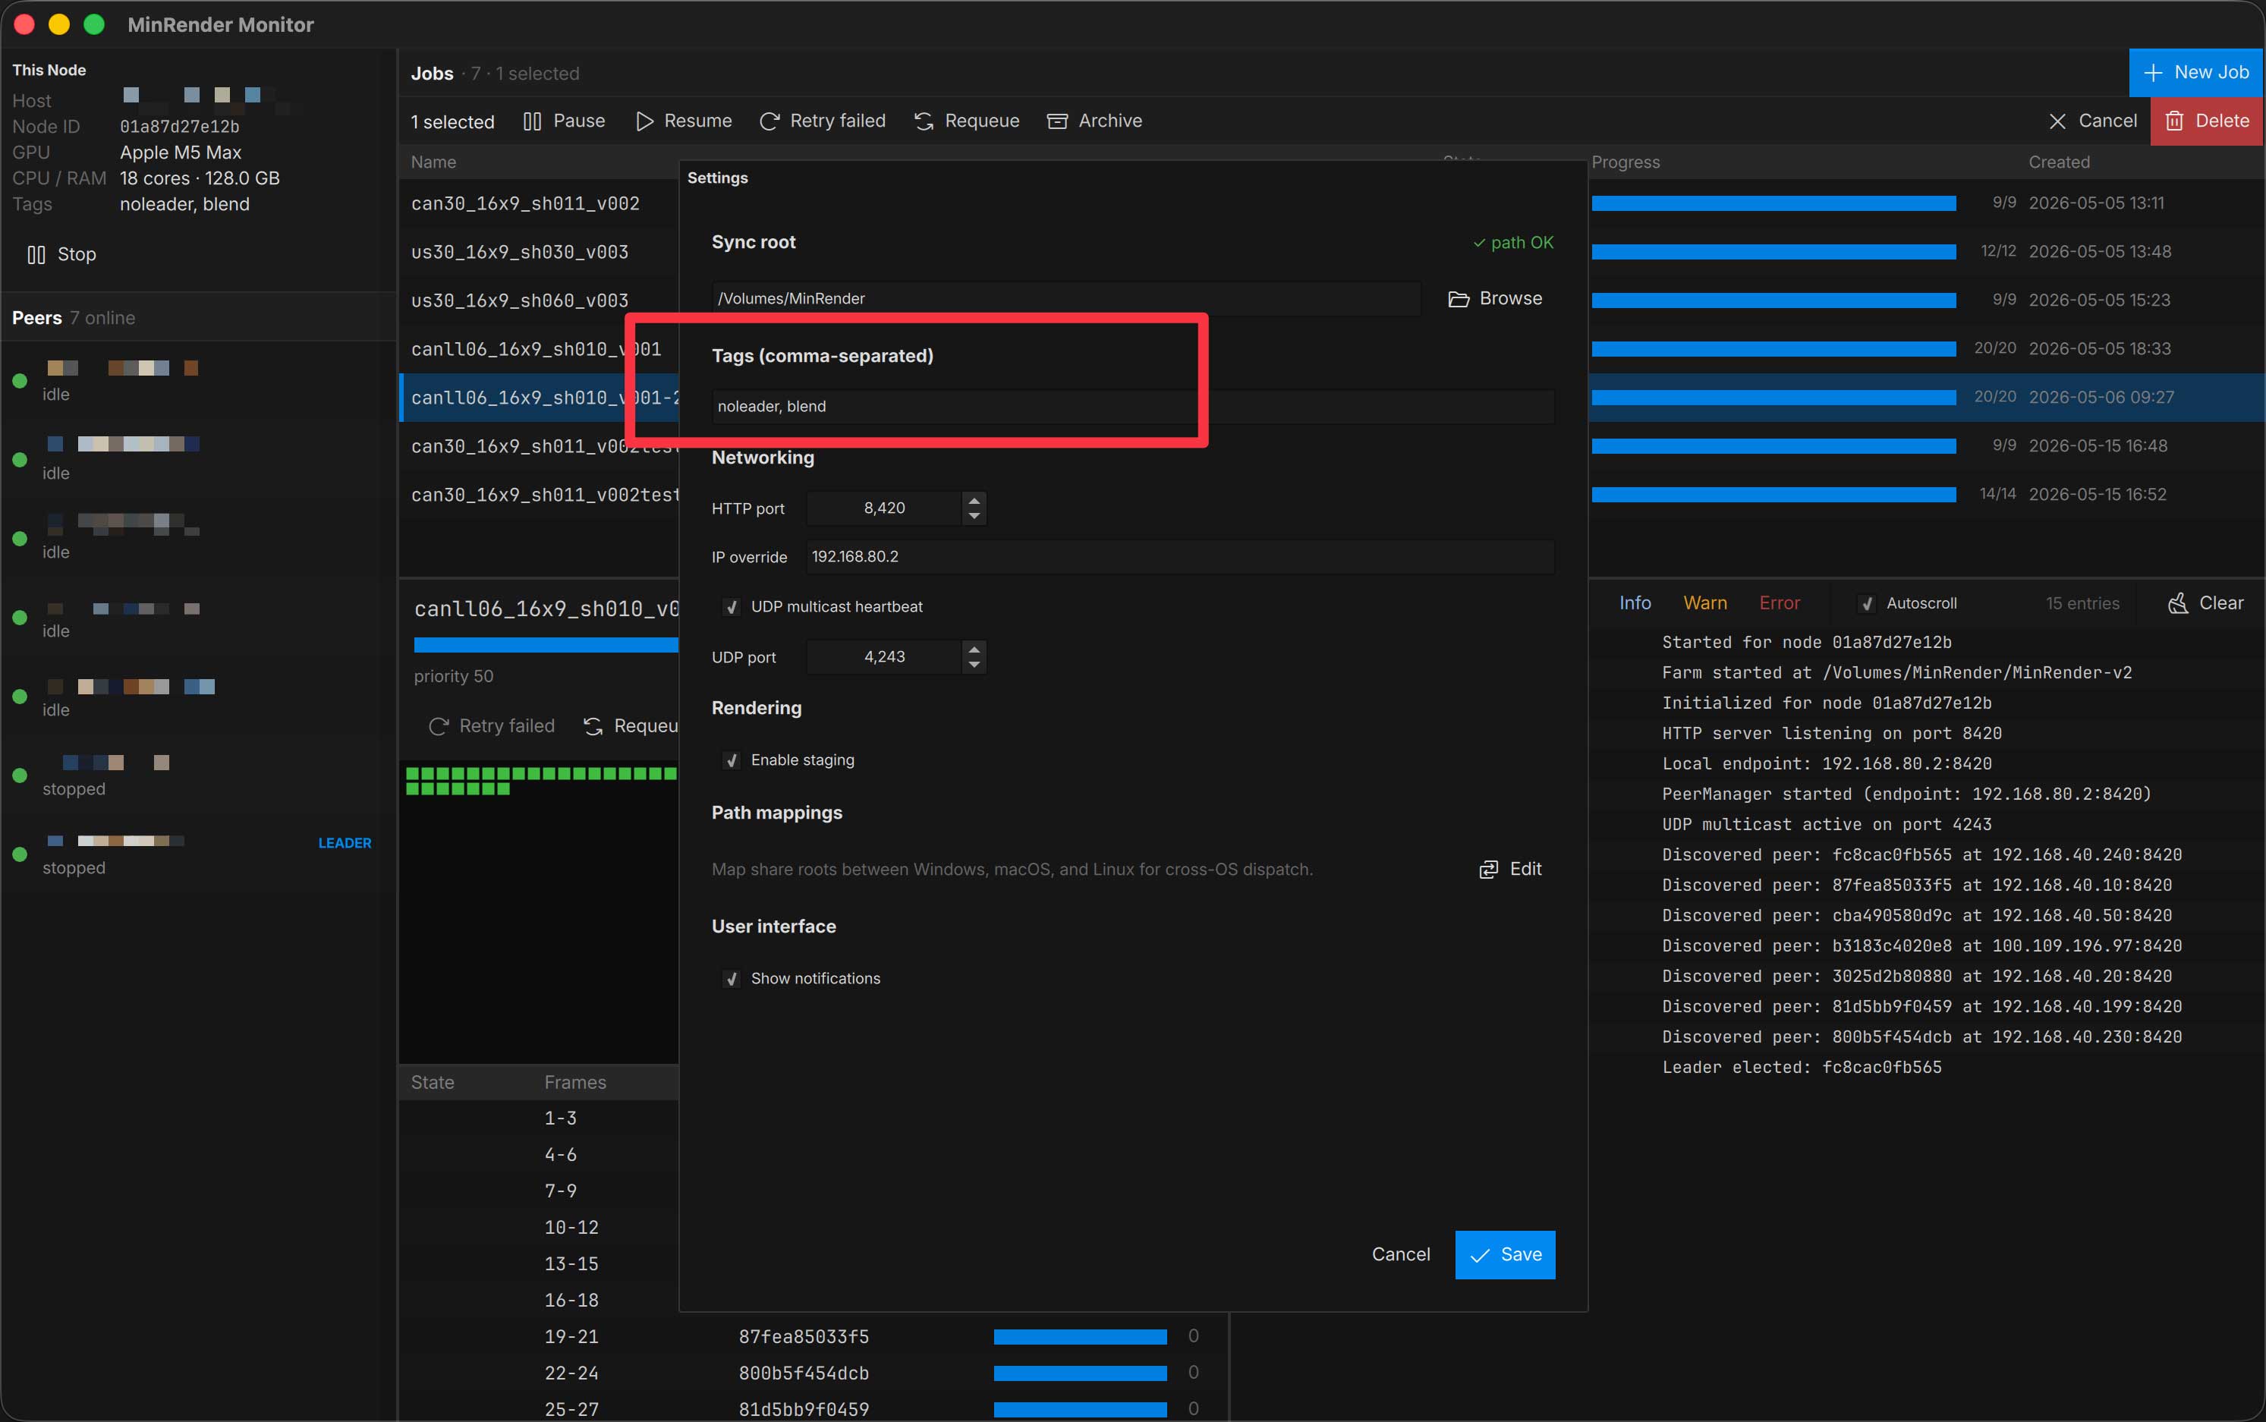This screenshot has width=2266, height=1422.
Task: Click the Archive box icon
Action: (x=1057, y=121)
